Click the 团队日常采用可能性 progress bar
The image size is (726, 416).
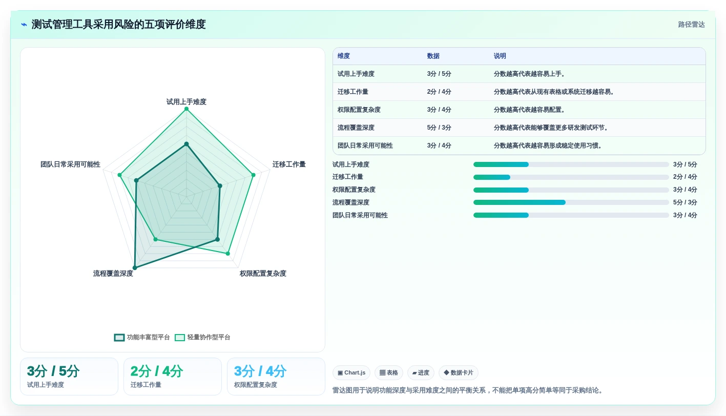[x=571, y=215]
